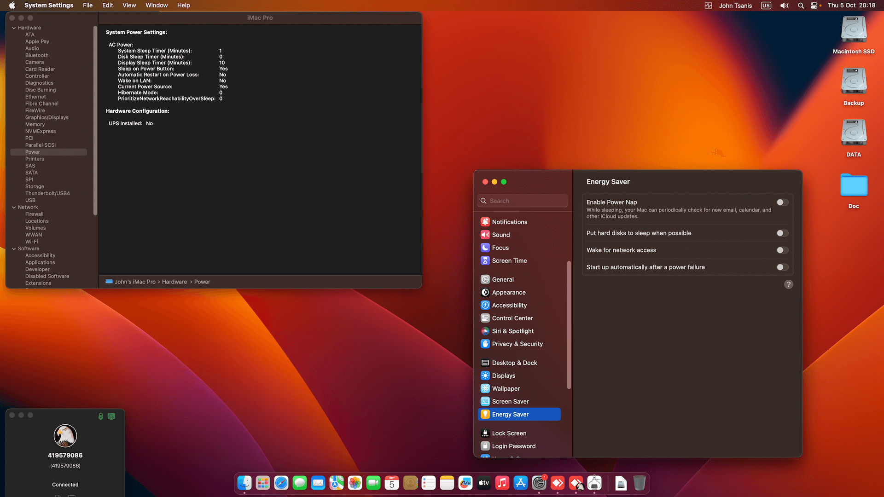Turn on Wake for network access

[782, 250]
